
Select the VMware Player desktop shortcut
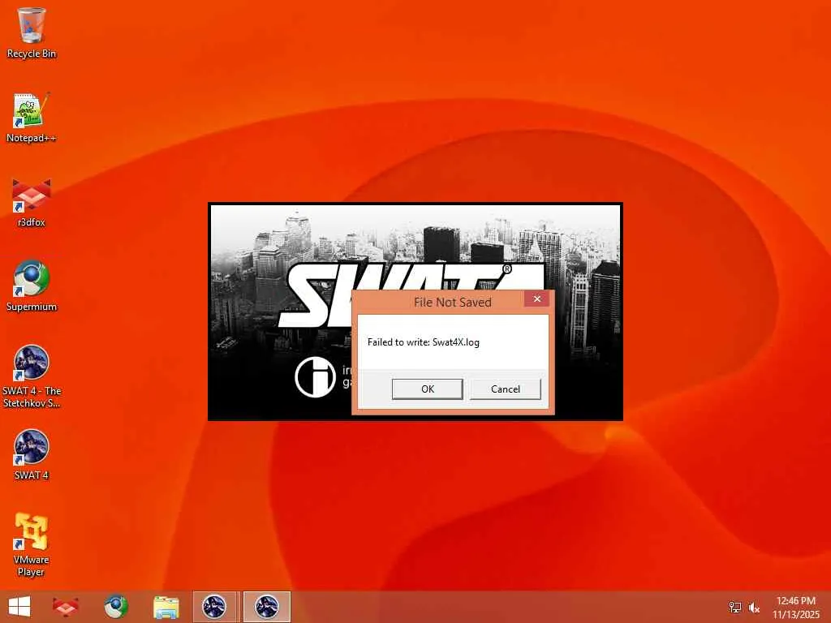(x=32, y=545)
